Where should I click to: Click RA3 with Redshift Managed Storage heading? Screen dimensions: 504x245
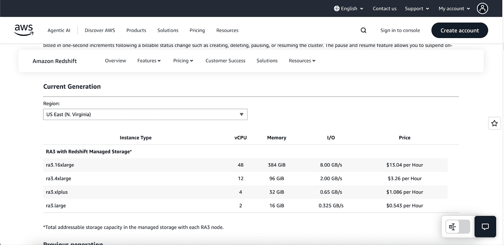coord(89,151)
